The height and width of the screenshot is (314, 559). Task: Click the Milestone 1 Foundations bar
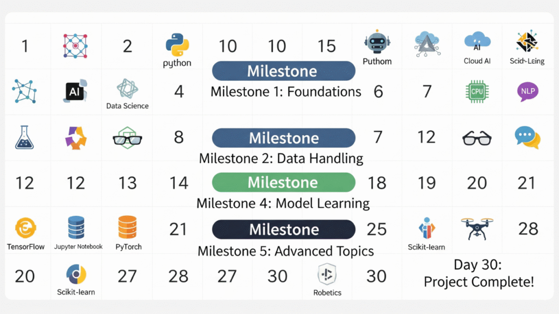pyautogui.click(x=283, y=71)
